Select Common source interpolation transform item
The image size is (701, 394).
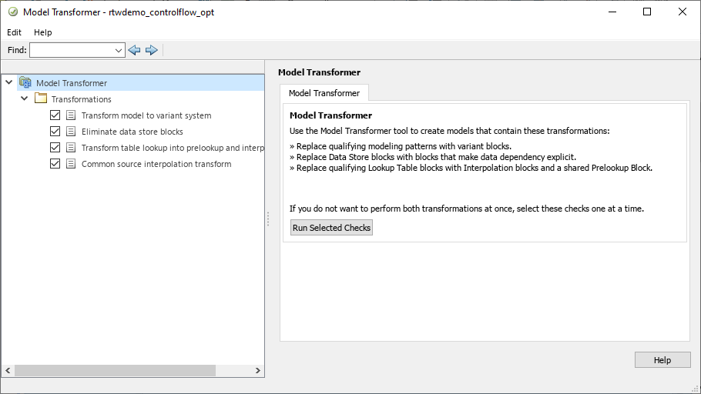pos(156,163)
